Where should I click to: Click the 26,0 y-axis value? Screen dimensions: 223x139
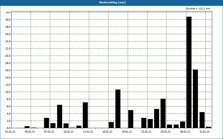coord(8,34)
